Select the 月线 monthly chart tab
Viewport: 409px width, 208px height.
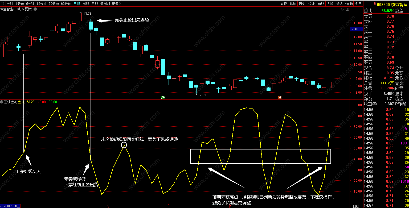click(x=95, y=4)
